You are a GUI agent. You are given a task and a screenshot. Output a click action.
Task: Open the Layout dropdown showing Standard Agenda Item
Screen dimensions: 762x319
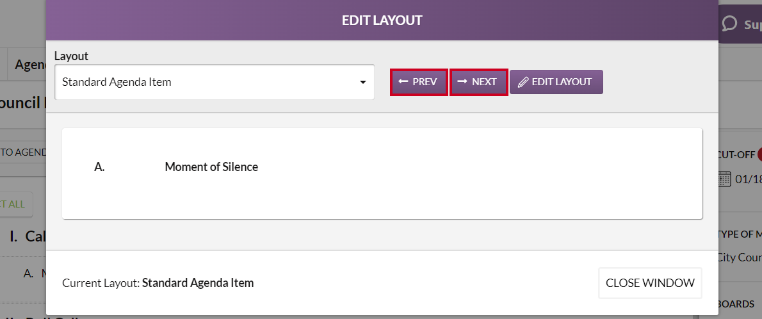(215, 82)
